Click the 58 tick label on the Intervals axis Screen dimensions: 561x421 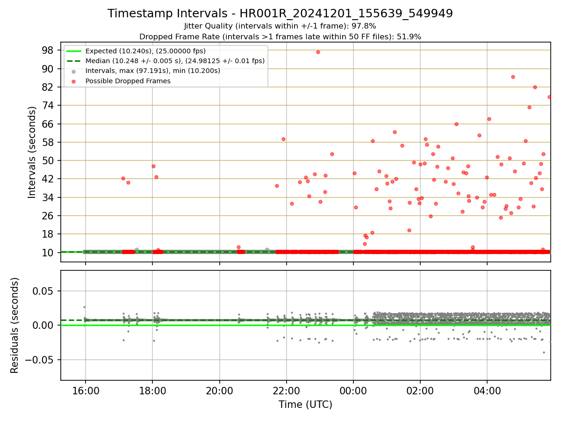(49, 142)
